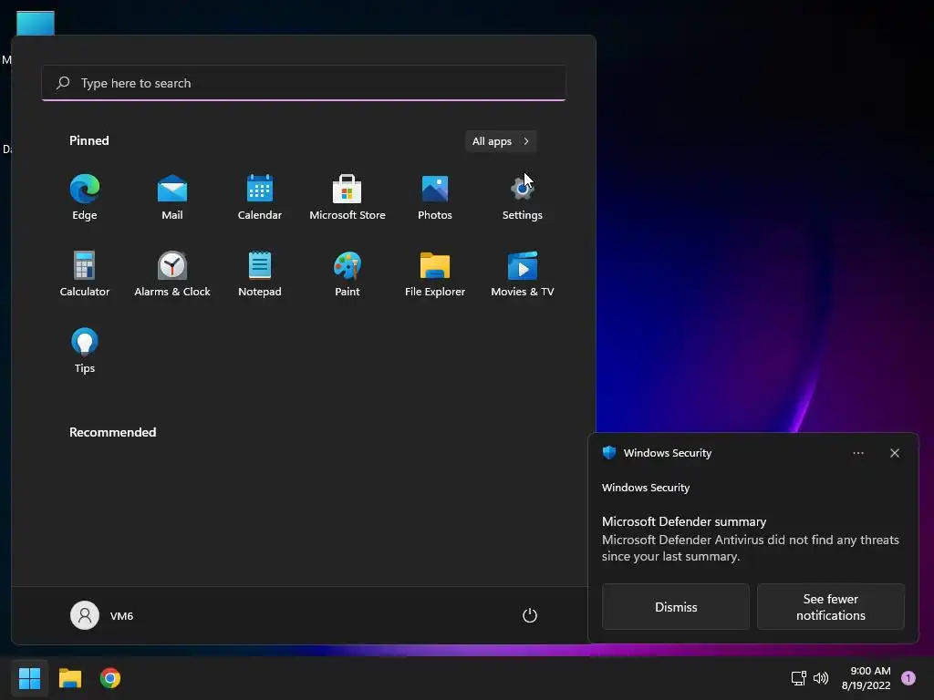The image size is (934, 700).
Task: Click the volume speaker tray icon
Action: tap(821, 678)
